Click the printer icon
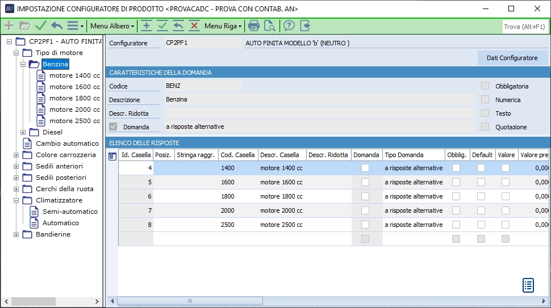This screenshot has width=551, height=308. [x=254, y=26]
